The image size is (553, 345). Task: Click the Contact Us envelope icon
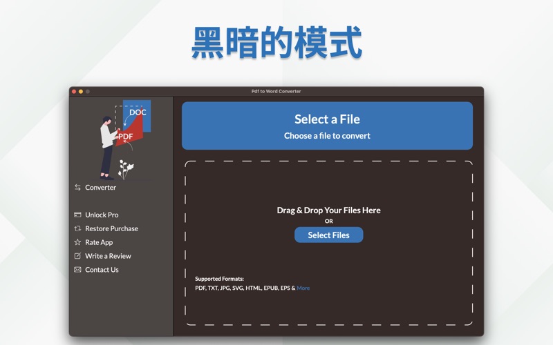[77, 270]
